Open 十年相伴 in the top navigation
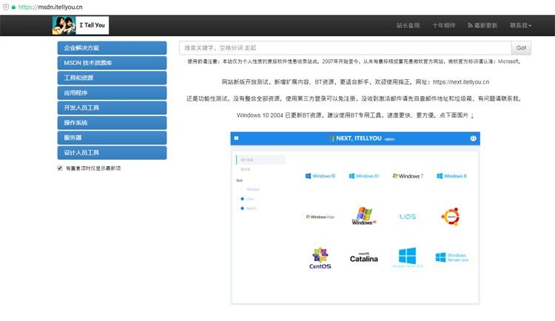The image size is (555, 321). tap(443, 25)
